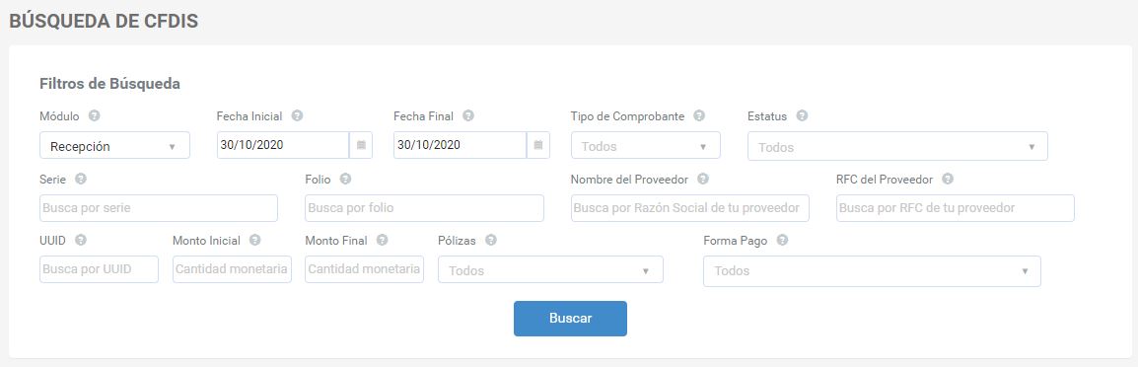The width and height of the screenshot is (1138, 367).
Task: Focus the Busca por serie field
Action: [159, 208]
